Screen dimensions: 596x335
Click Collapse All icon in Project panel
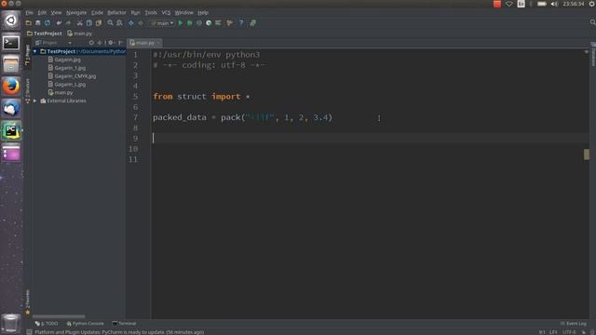(100, 43)
